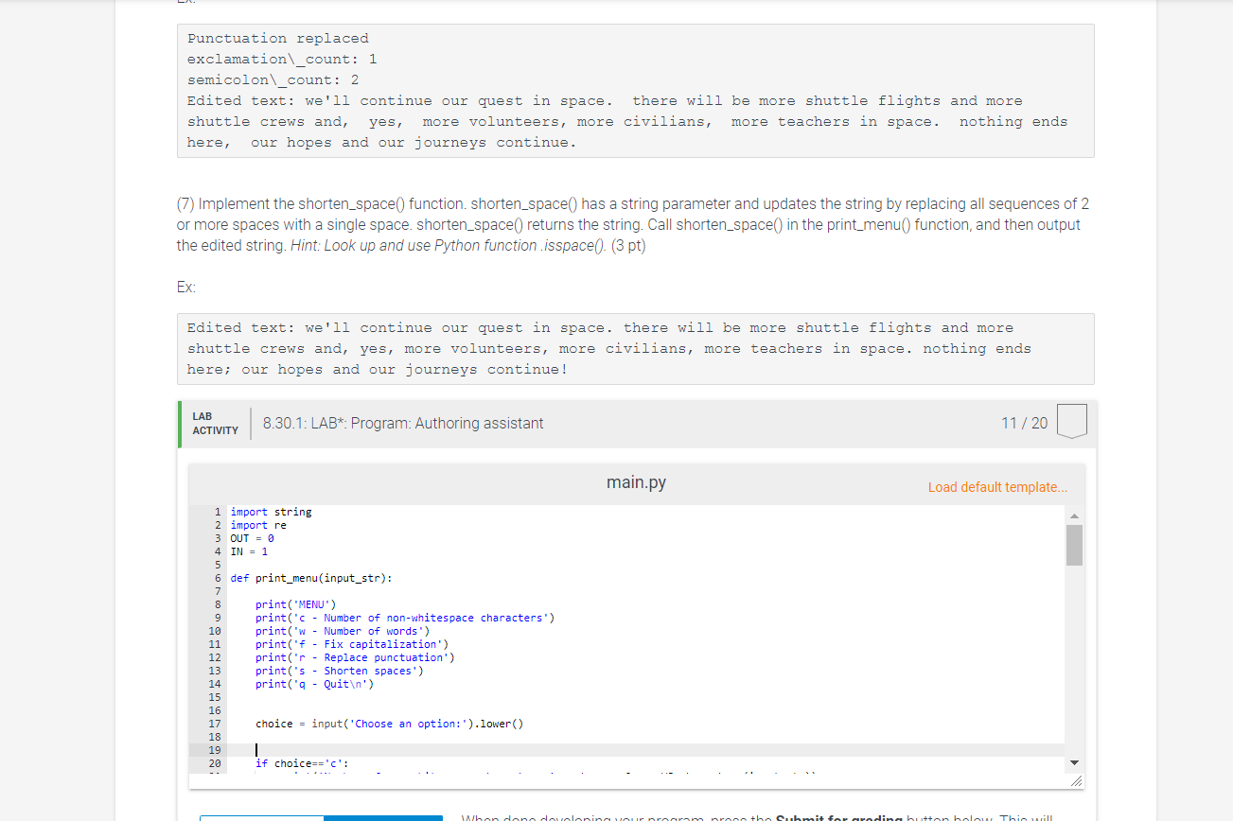This screenshot has height=821, width=1233.
Task: Click the 11/20 score display
Action: (x=1025, y=423)
